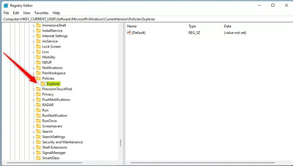This screenshot has width=293, height=166.
Task: Select the Shell Extensions key label
Action: (55, 147)
